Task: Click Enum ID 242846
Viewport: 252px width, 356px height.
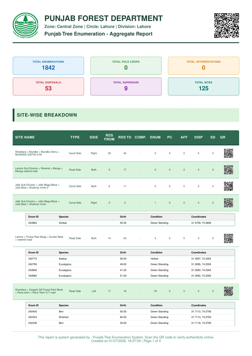Action: pos(33,270)
